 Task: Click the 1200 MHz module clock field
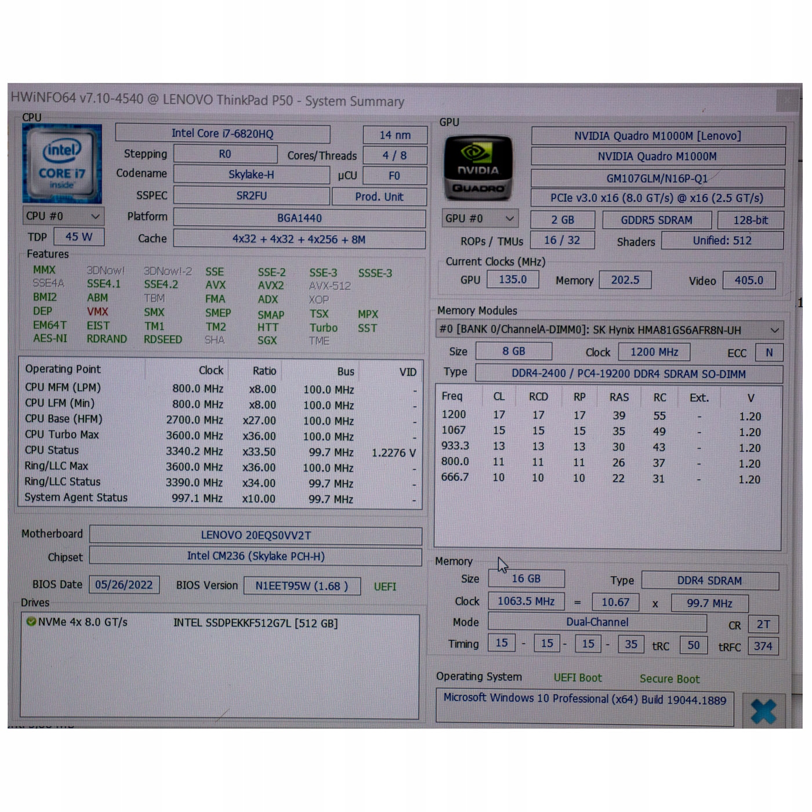click(x=654, y=352)
